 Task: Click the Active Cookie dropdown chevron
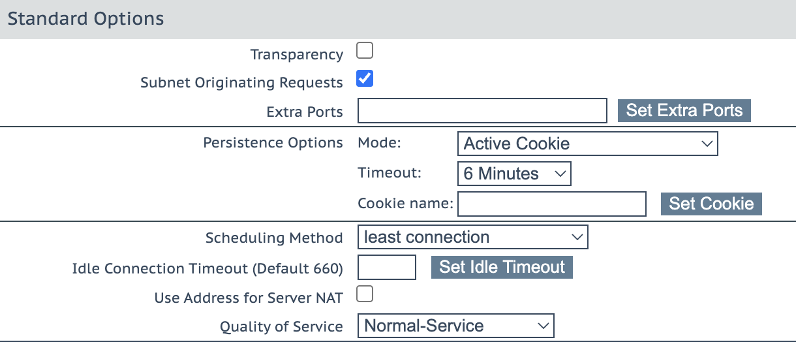707,144
